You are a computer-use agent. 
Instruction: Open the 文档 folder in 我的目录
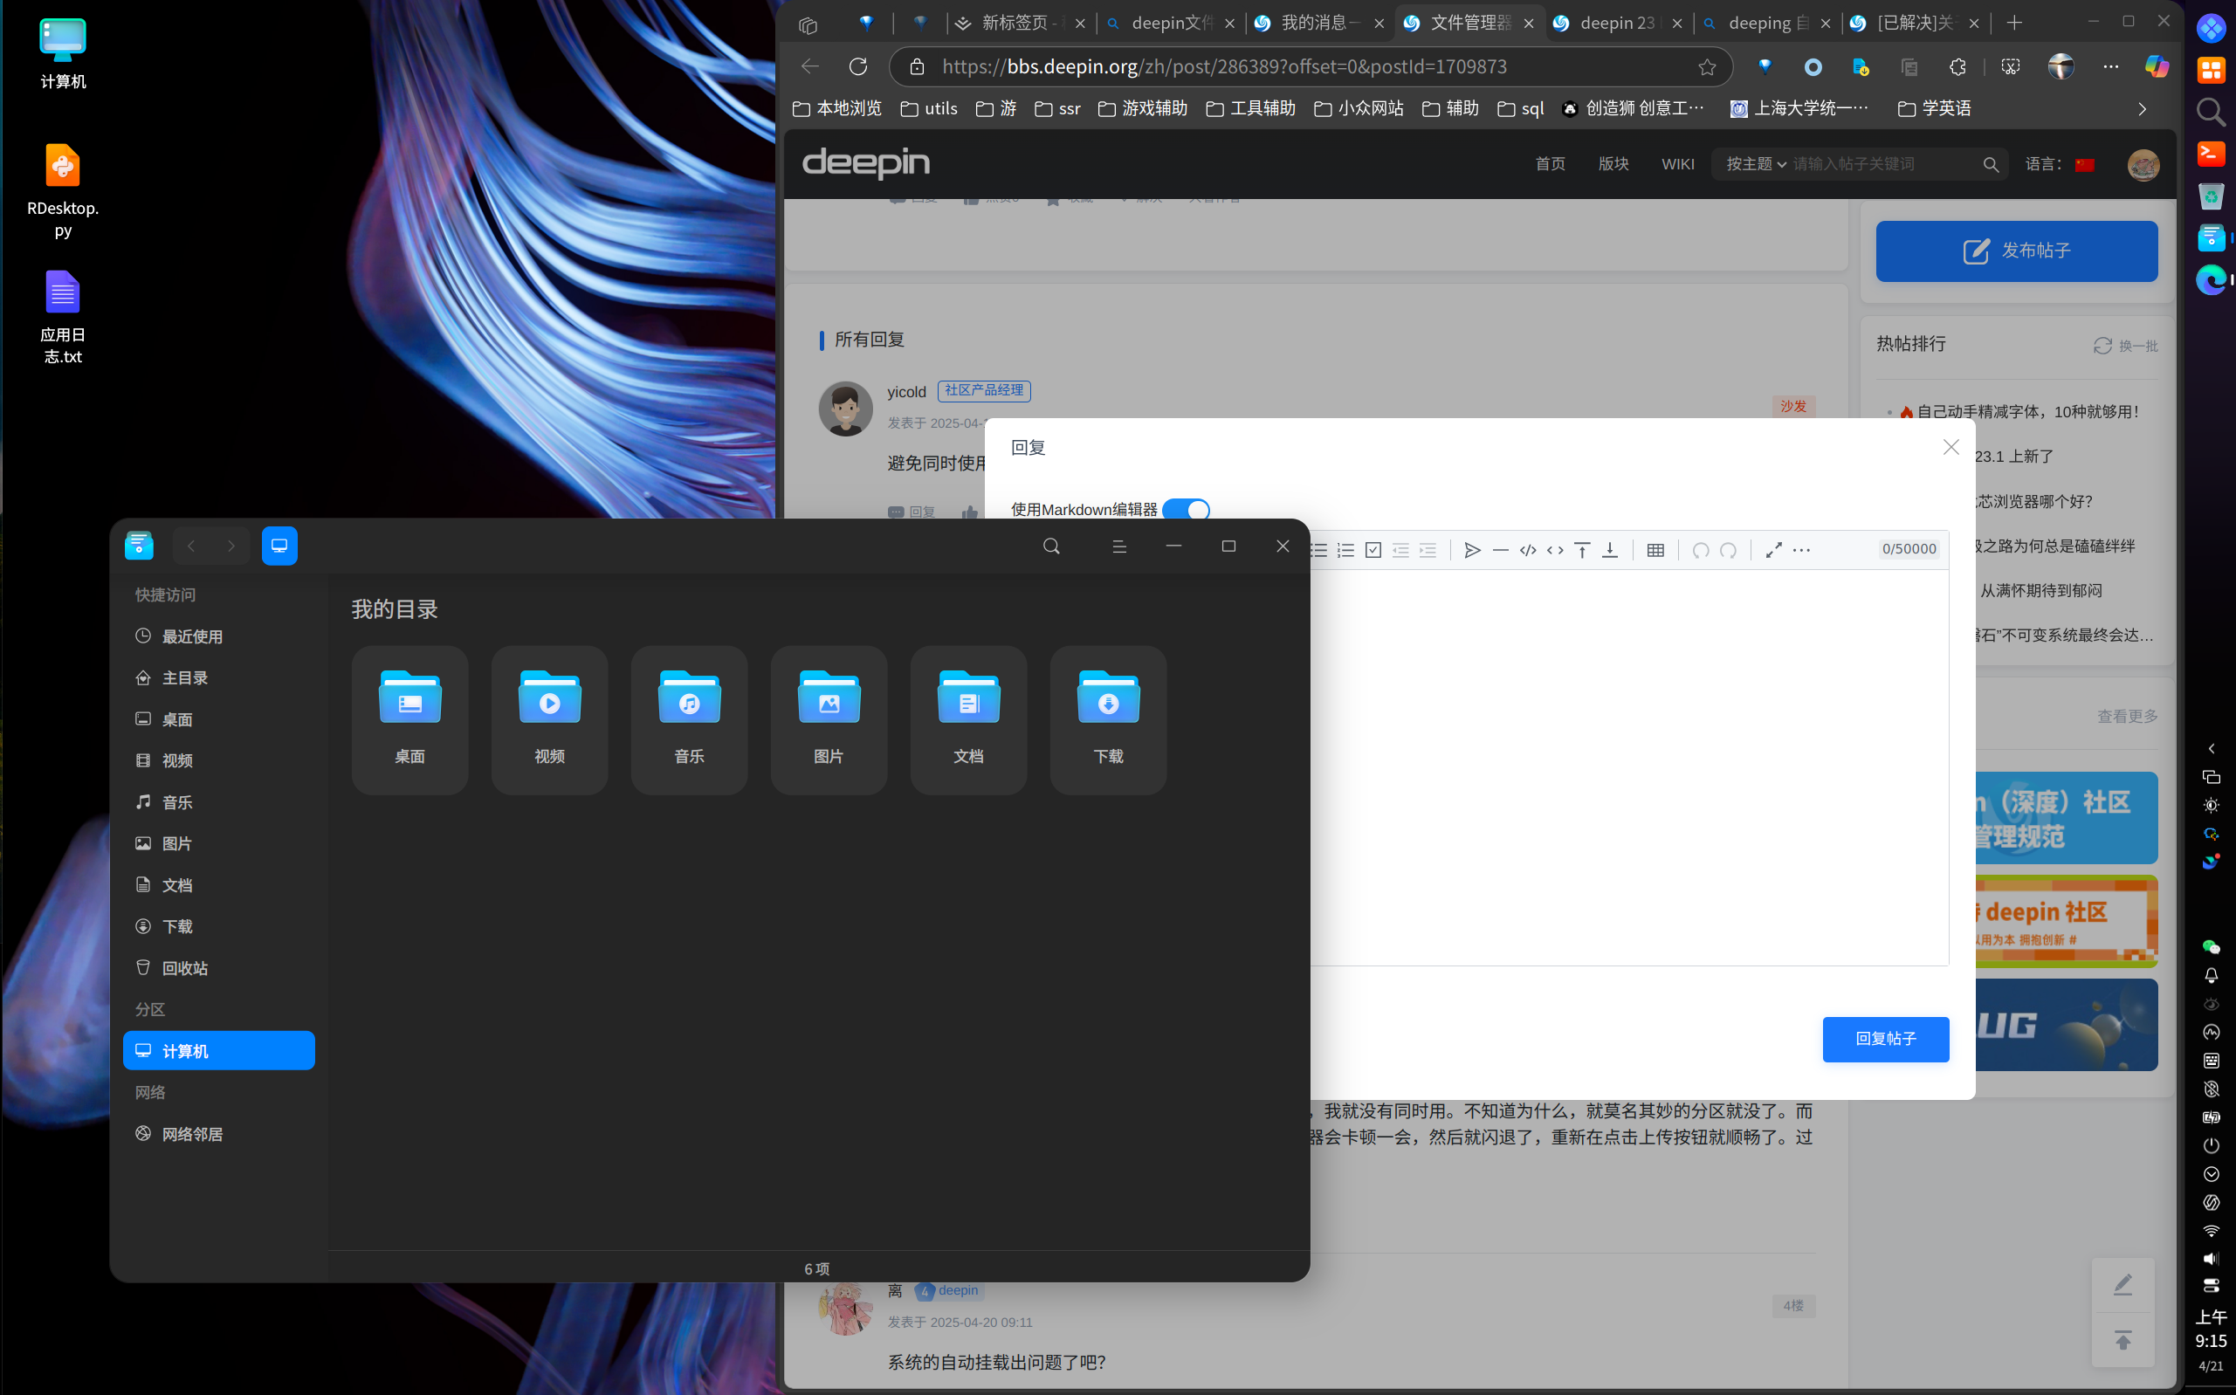[x=968, y=718]
